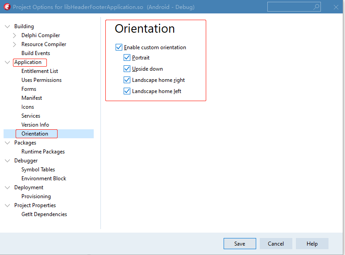Click the search magnifier icon in title bar

(316, 7)
